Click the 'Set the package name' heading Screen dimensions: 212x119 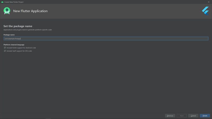click(x=18, y=26)
